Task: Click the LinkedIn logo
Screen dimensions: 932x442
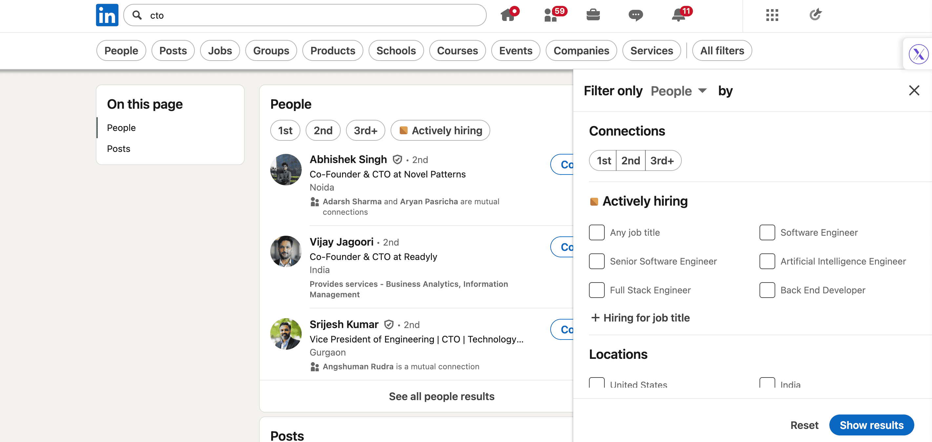Action: 107,15
